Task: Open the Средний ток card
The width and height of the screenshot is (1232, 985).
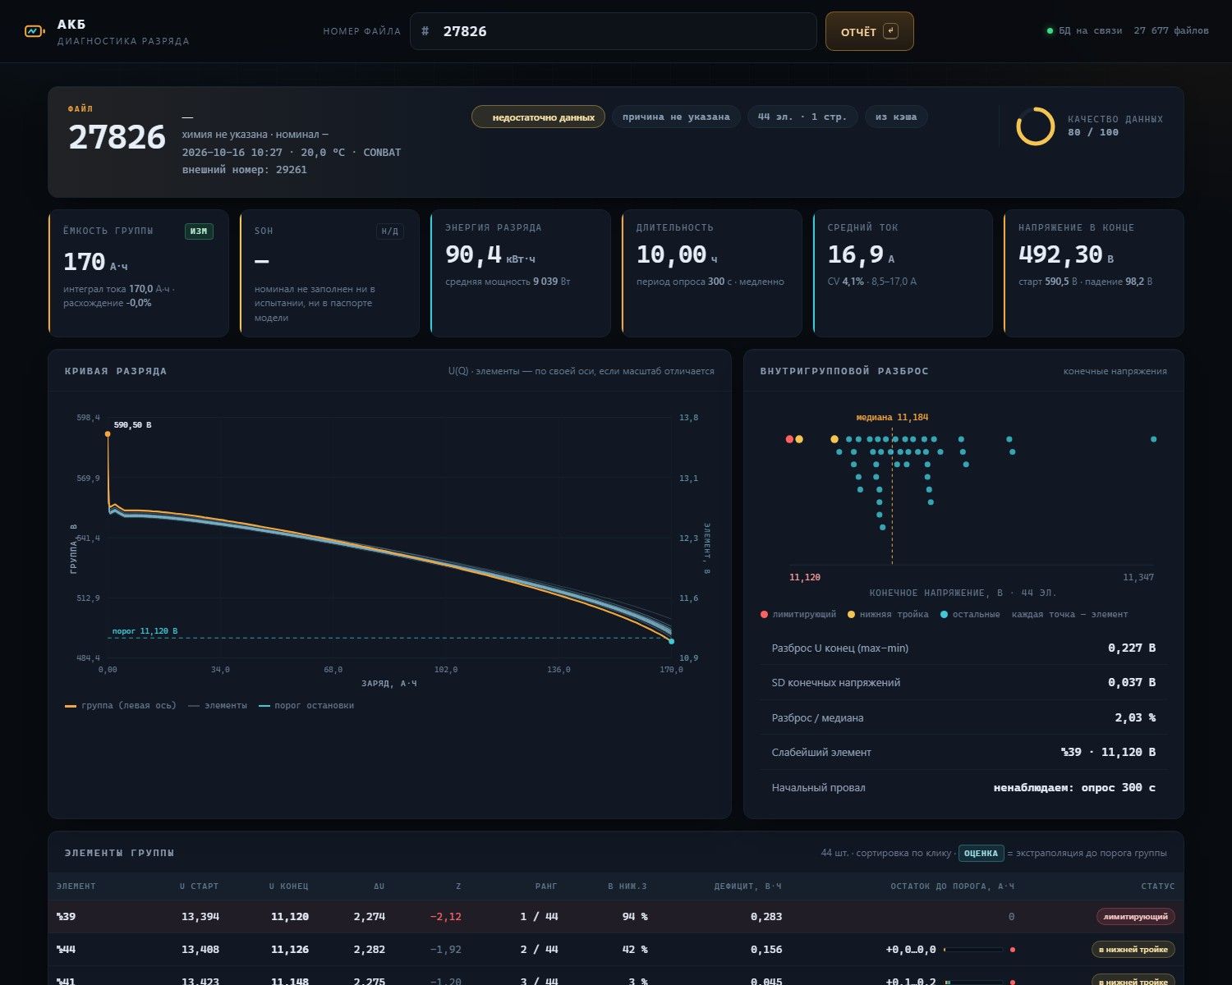Action: pos(903,273)
